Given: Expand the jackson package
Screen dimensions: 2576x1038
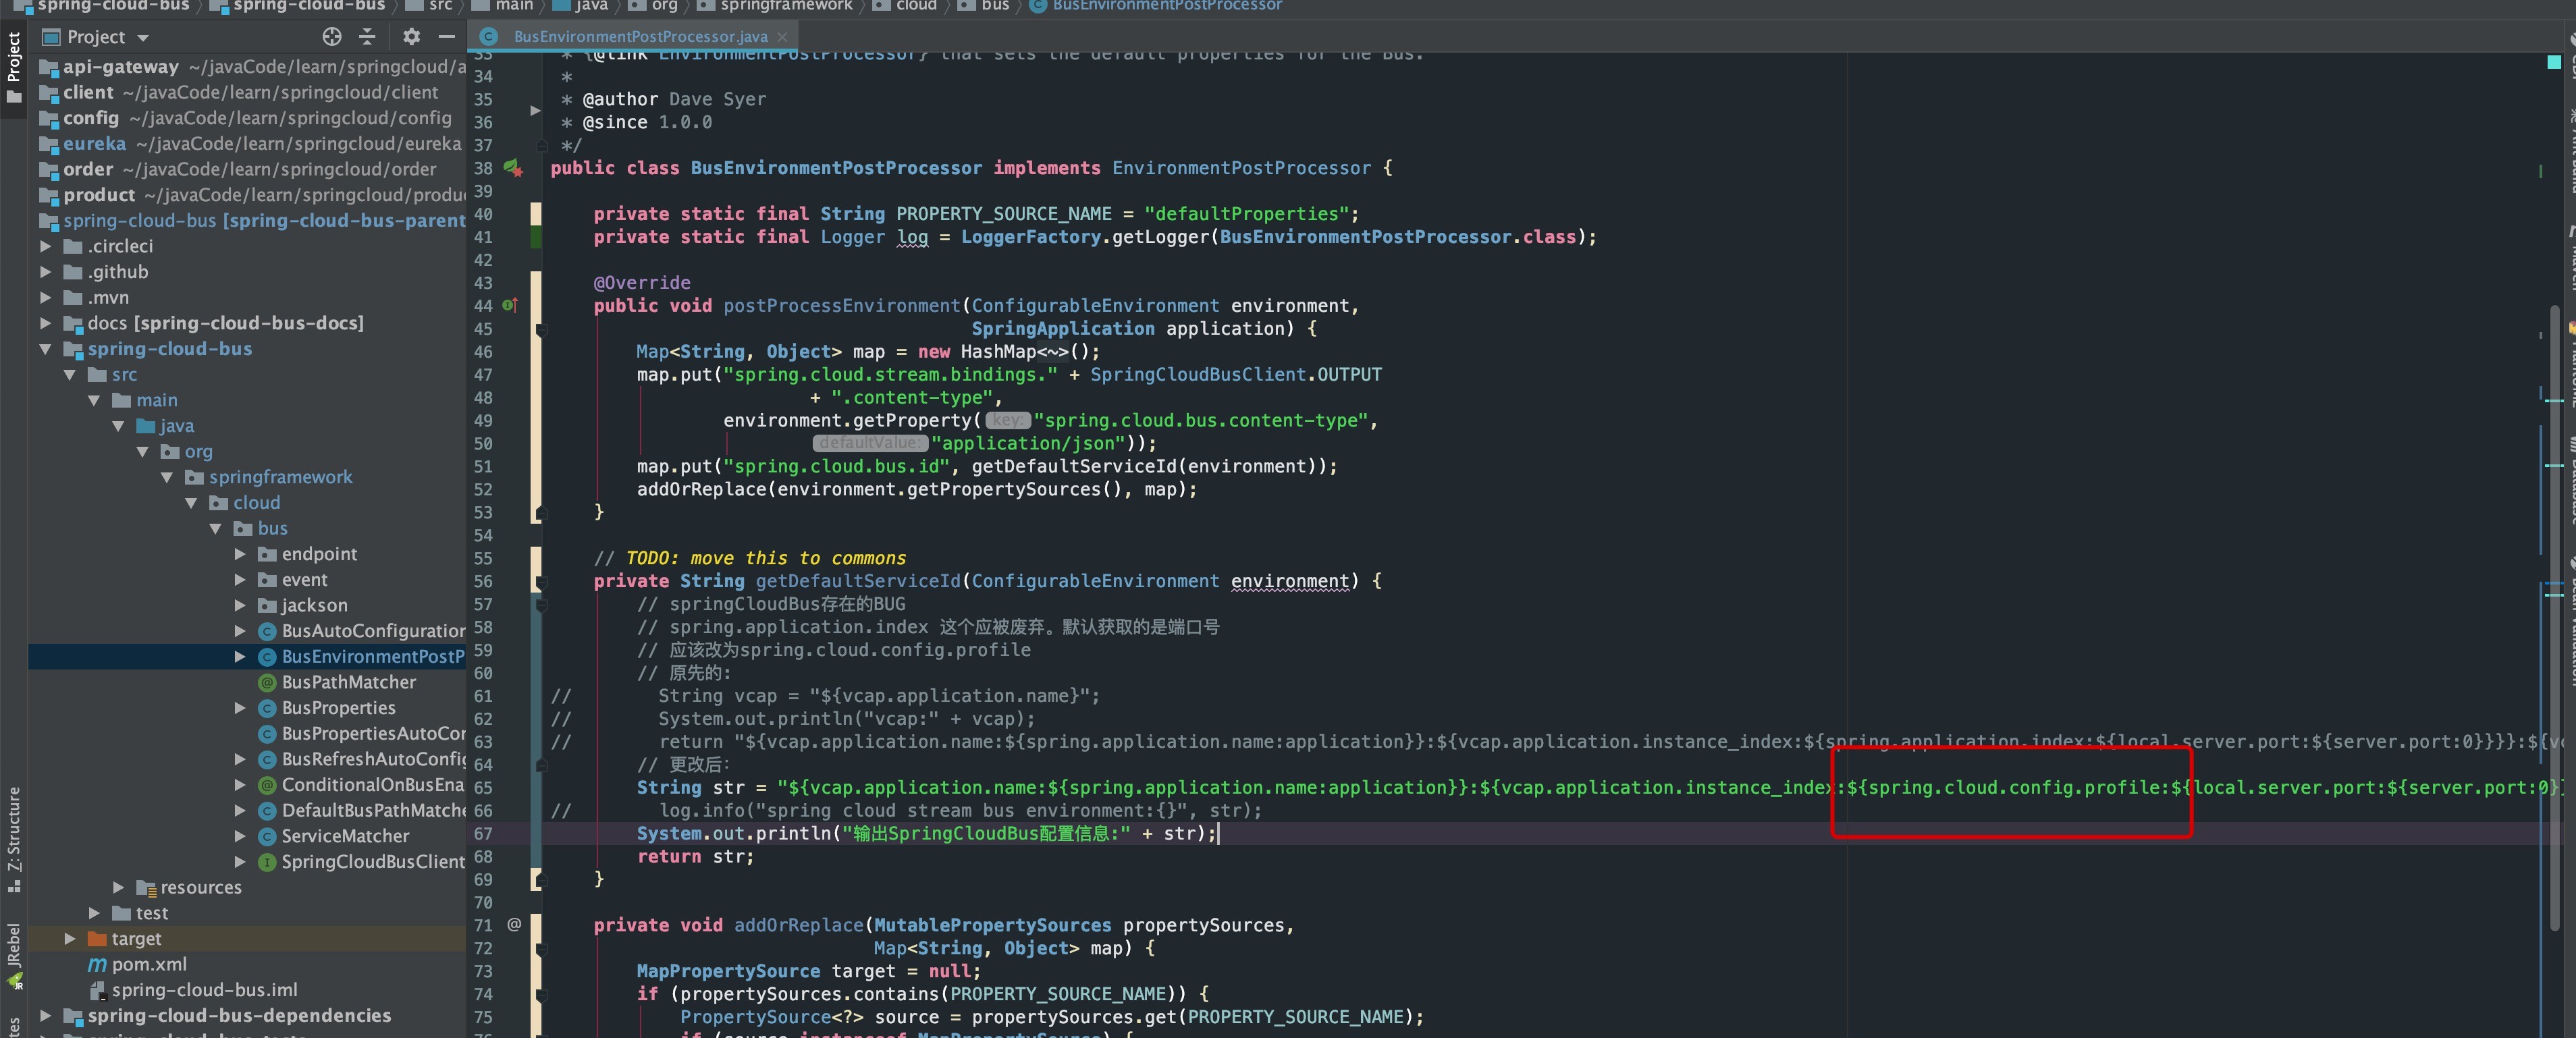Looking at the screenshot, I should click(240, 606).
